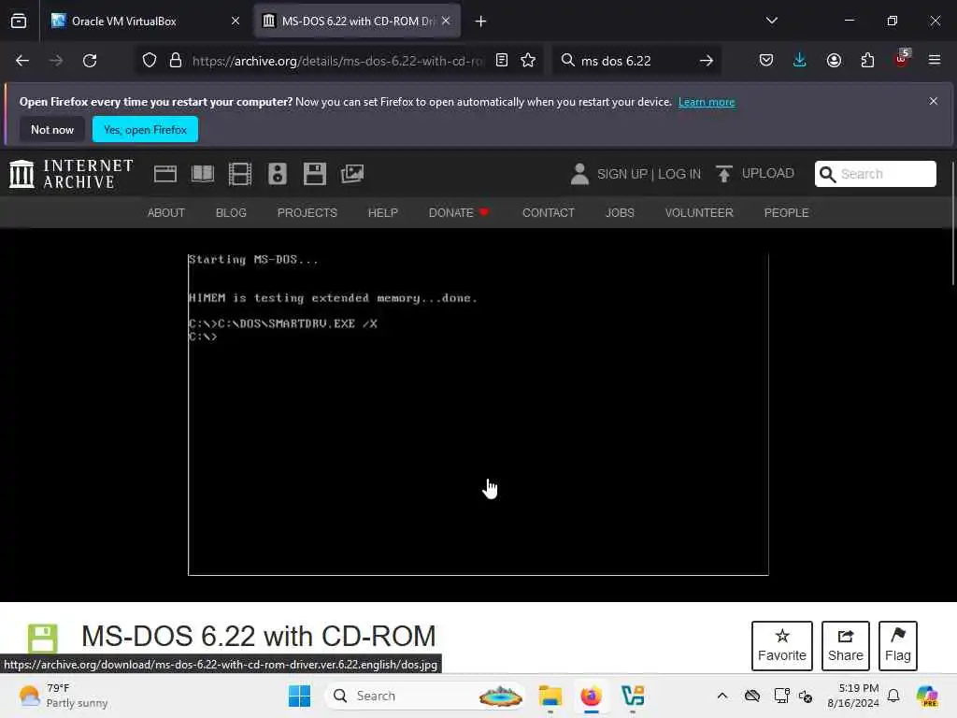Screen dimensions: 957x718
Task: Open the Wayback Machine web icon
Action: click(165, 174)
